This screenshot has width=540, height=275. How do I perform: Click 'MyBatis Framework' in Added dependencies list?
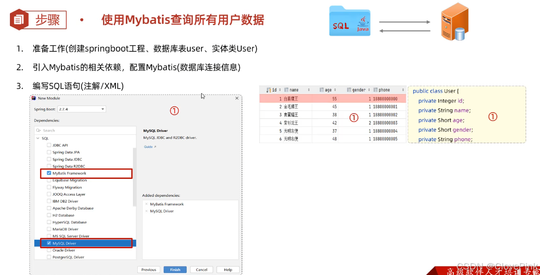[166, 204]
